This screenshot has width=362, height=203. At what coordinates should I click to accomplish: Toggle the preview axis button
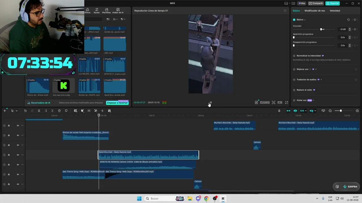(311, 111)
